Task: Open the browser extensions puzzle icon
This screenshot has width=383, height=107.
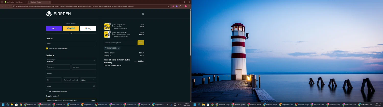Action: coord(180,6)
